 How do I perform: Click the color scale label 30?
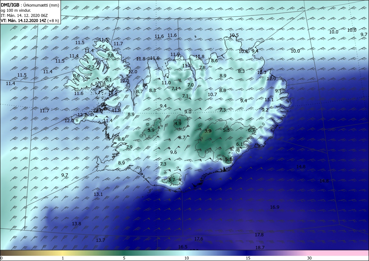pyautogui.click(x=309, y=258)
